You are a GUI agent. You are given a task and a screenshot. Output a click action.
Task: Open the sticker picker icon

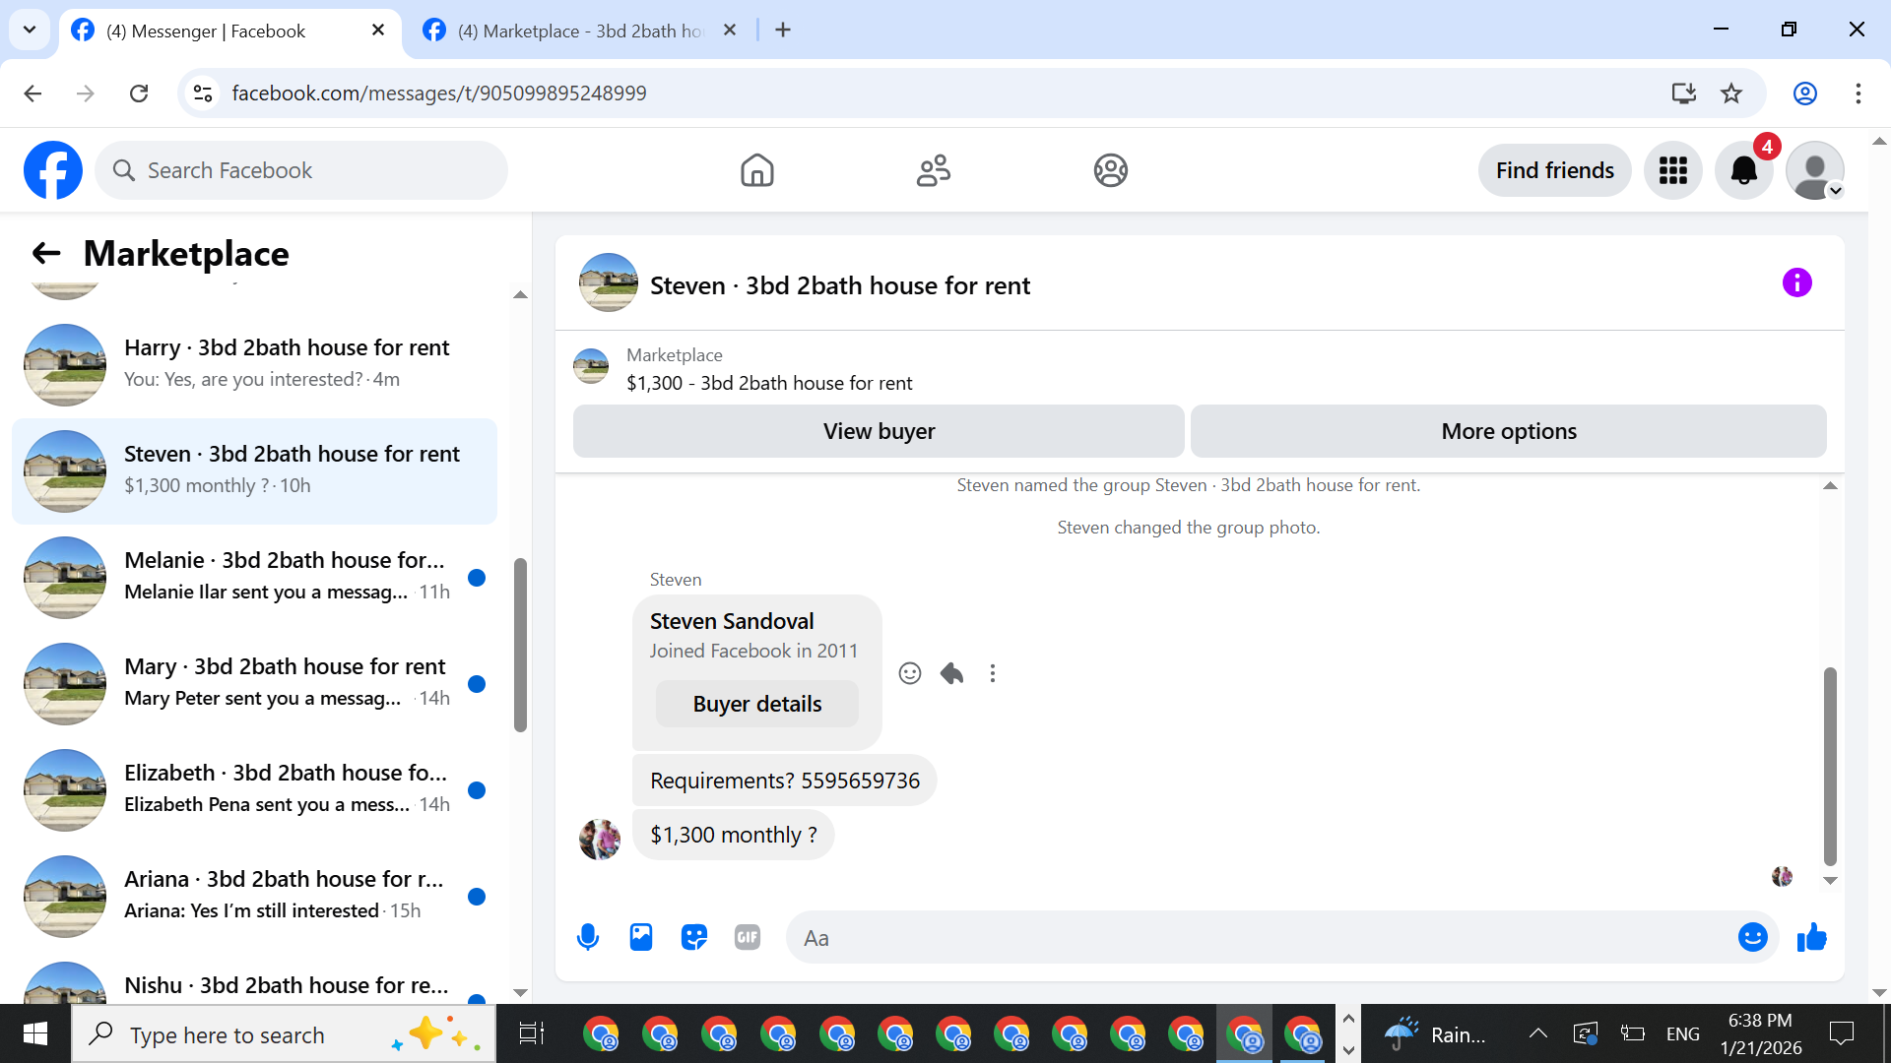point(694,937)
